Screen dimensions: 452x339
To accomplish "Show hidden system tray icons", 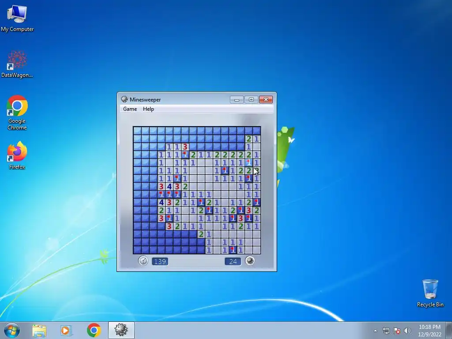I will pos(375,331).
